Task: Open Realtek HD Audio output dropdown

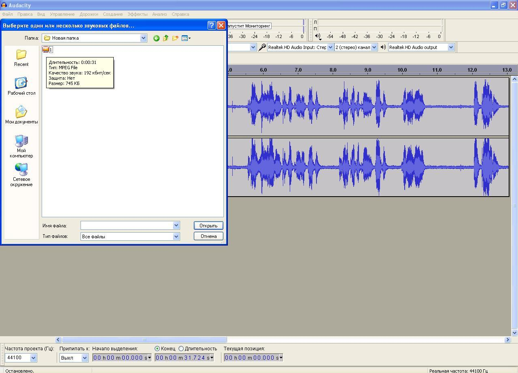Action: [x=451, y=47]
